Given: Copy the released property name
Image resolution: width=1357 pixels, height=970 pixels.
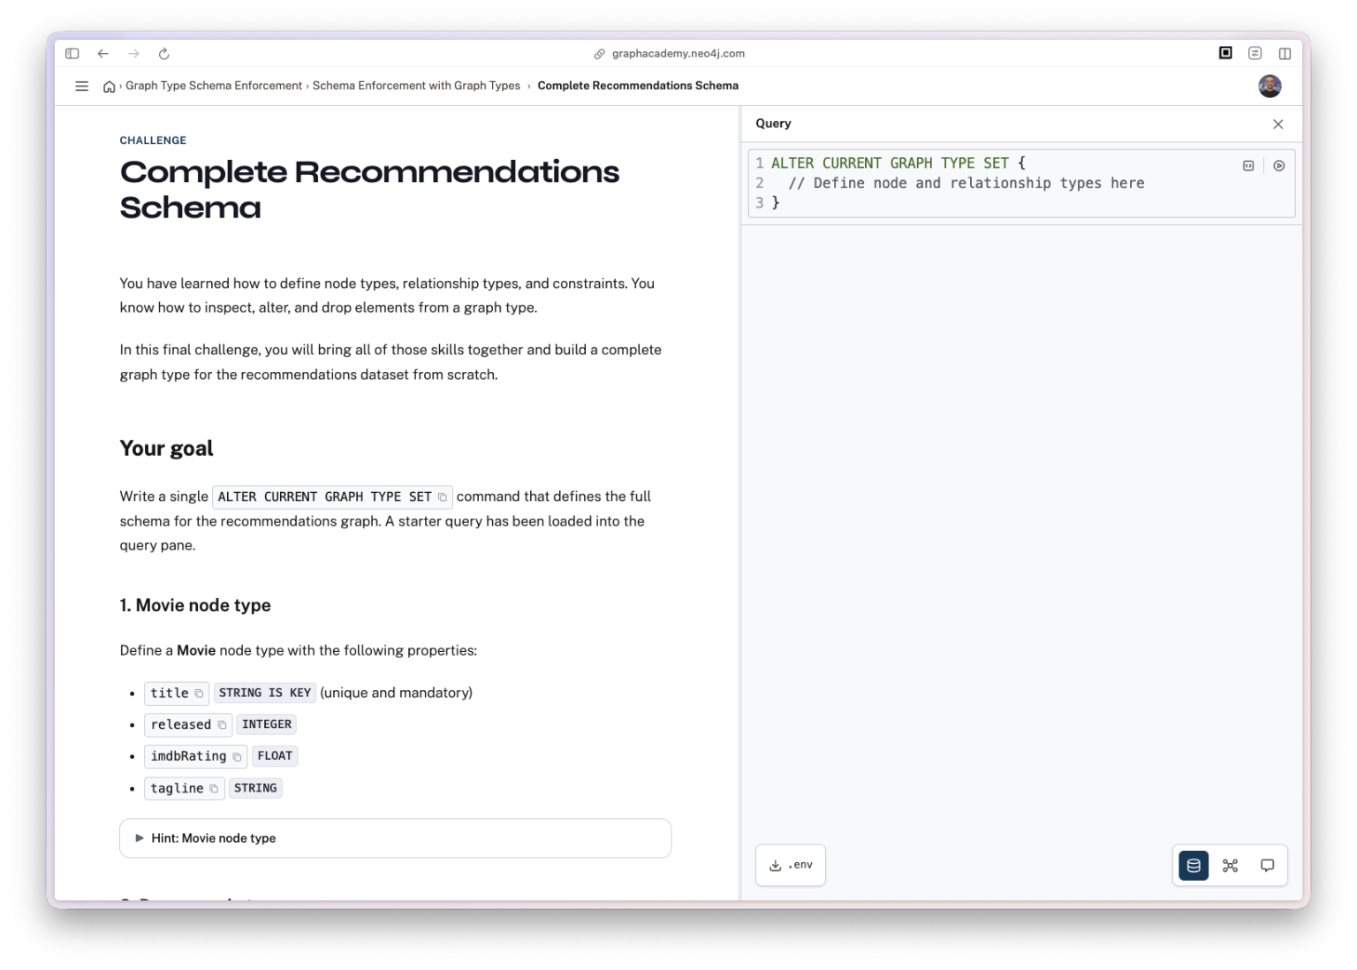Looking at the screenshot, I should [222, 725].
